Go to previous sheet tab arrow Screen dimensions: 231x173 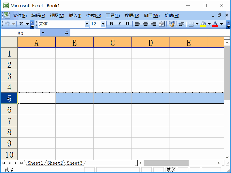(10, 163)
